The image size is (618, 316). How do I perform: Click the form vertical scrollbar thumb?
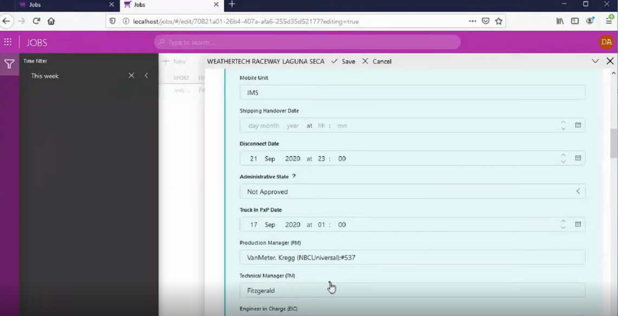pos(613,143)
